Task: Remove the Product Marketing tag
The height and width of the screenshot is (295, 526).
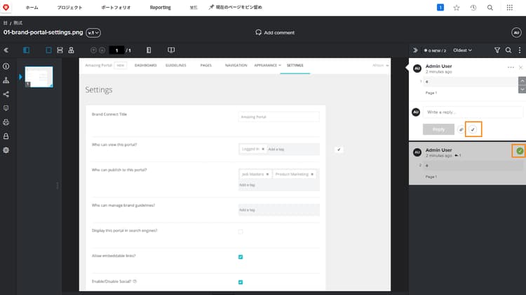Action: pyautogui.click(x=312, y=174)
